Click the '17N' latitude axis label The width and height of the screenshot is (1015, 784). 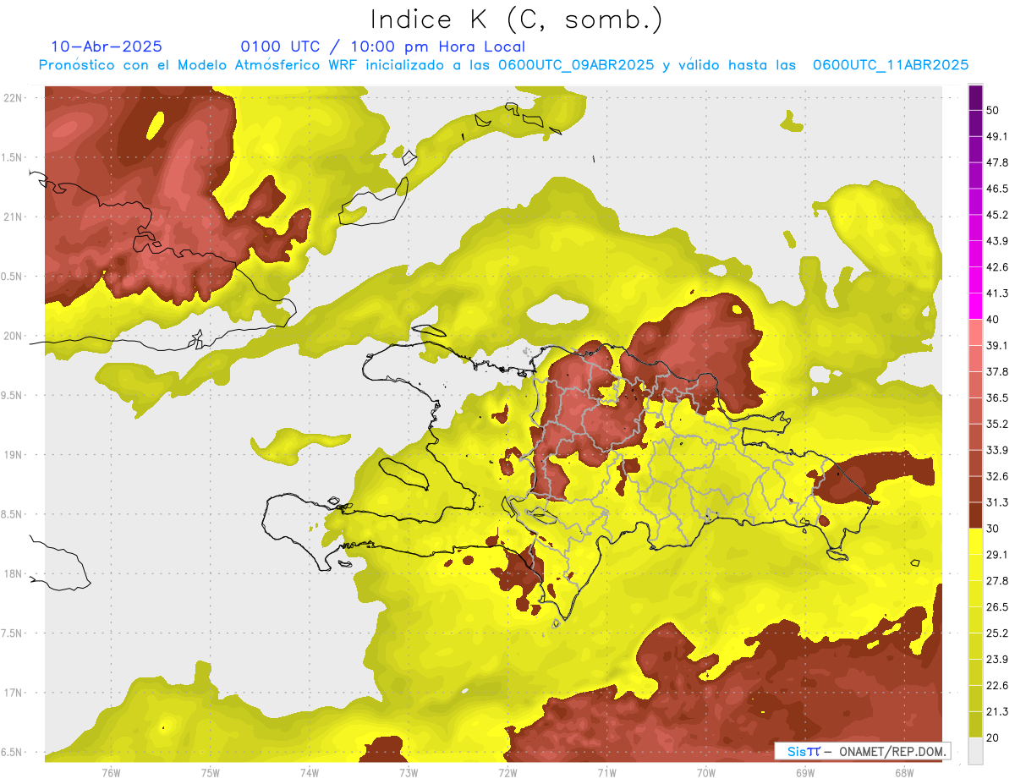(14, 693)
